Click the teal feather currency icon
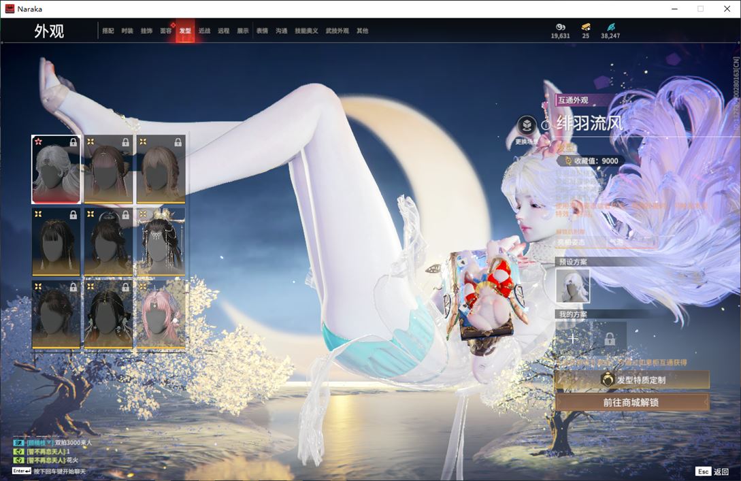The width and height of the screenshot is (741, 481). 610,27
